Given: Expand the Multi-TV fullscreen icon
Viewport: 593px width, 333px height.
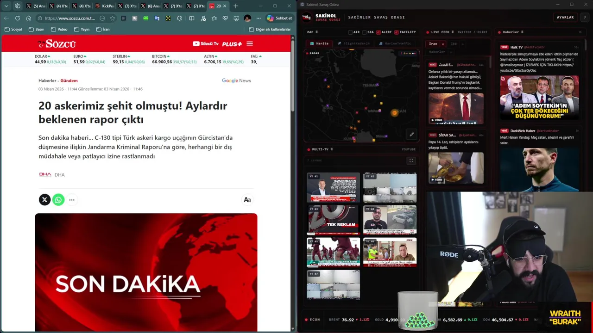Looking at the screenshot, I should point(411,160).
